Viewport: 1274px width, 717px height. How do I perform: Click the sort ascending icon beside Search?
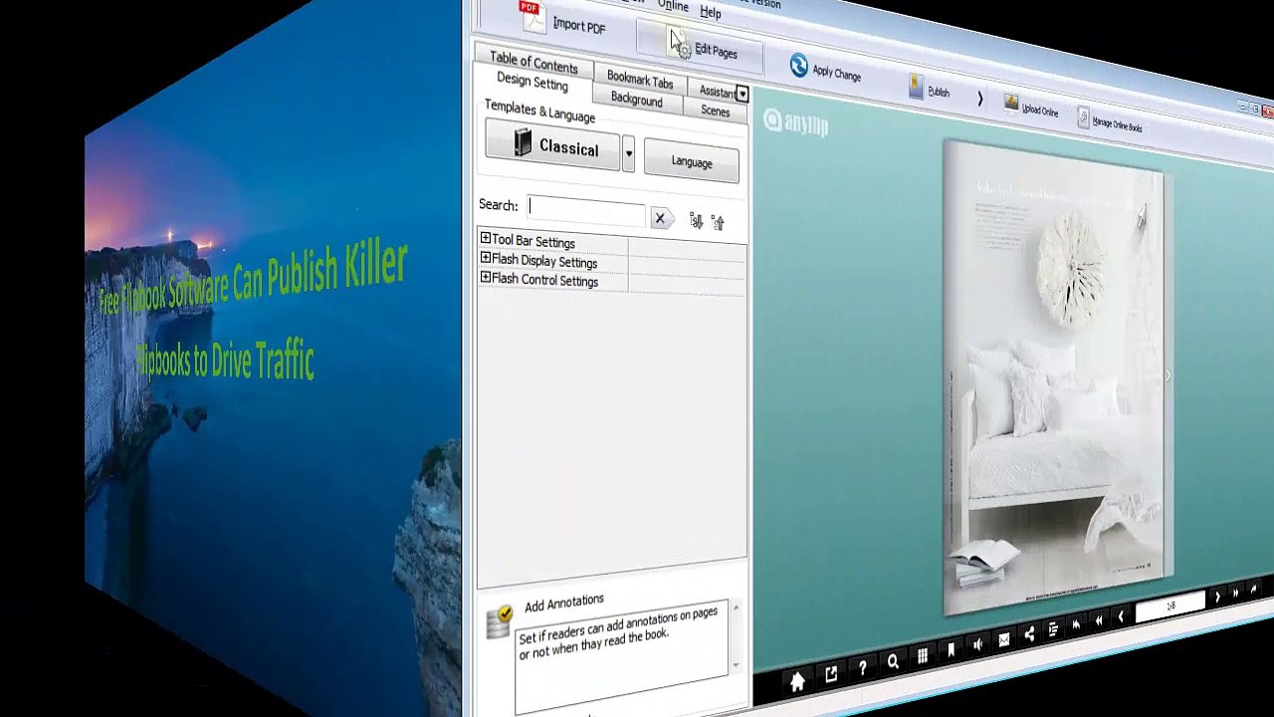(718, 222)
